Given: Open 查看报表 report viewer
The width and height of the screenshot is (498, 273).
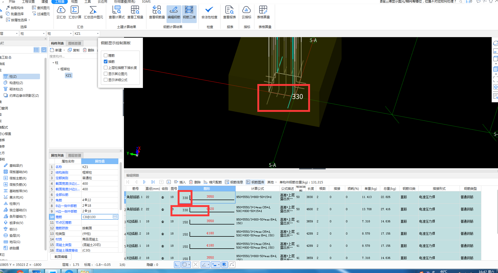Looking at the screenshot, I should click(229, 12).
